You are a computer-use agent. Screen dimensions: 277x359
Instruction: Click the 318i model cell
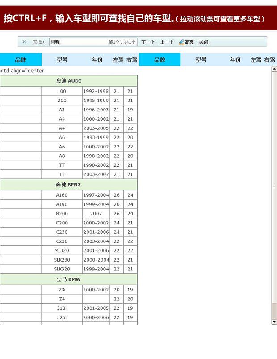point(62,308)
